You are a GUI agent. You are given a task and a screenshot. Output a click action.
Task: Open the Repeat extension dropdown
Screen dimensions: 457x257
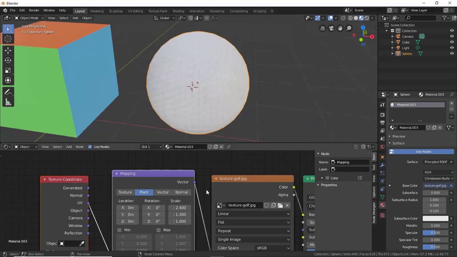[x=253, y=231]
